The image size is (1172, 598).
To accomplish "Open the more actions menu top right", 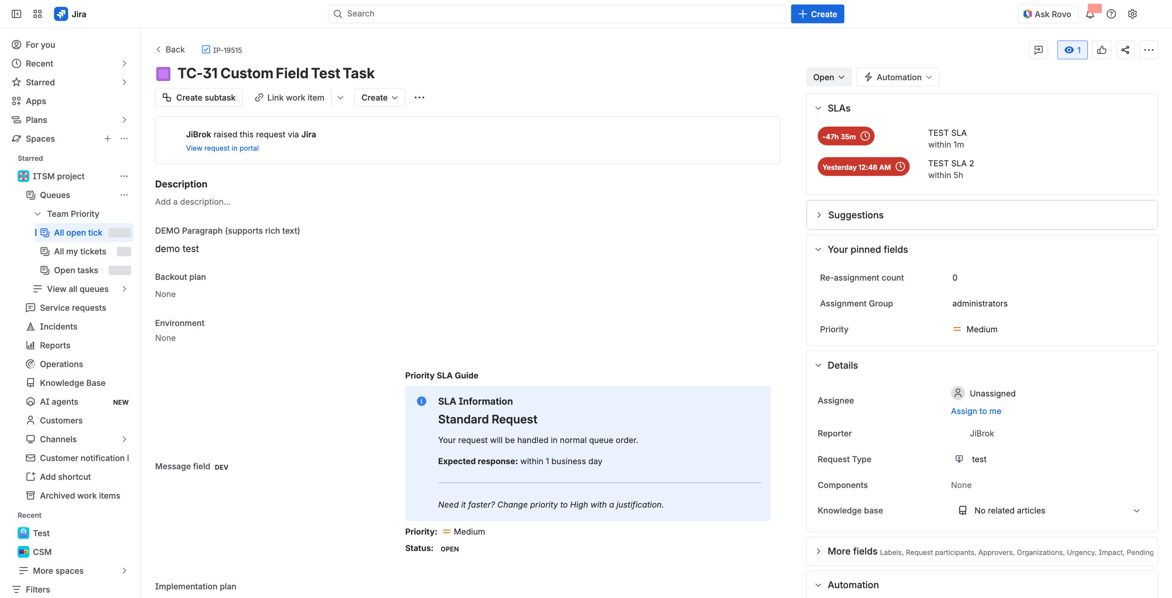I will click(x=1149, y=50).
